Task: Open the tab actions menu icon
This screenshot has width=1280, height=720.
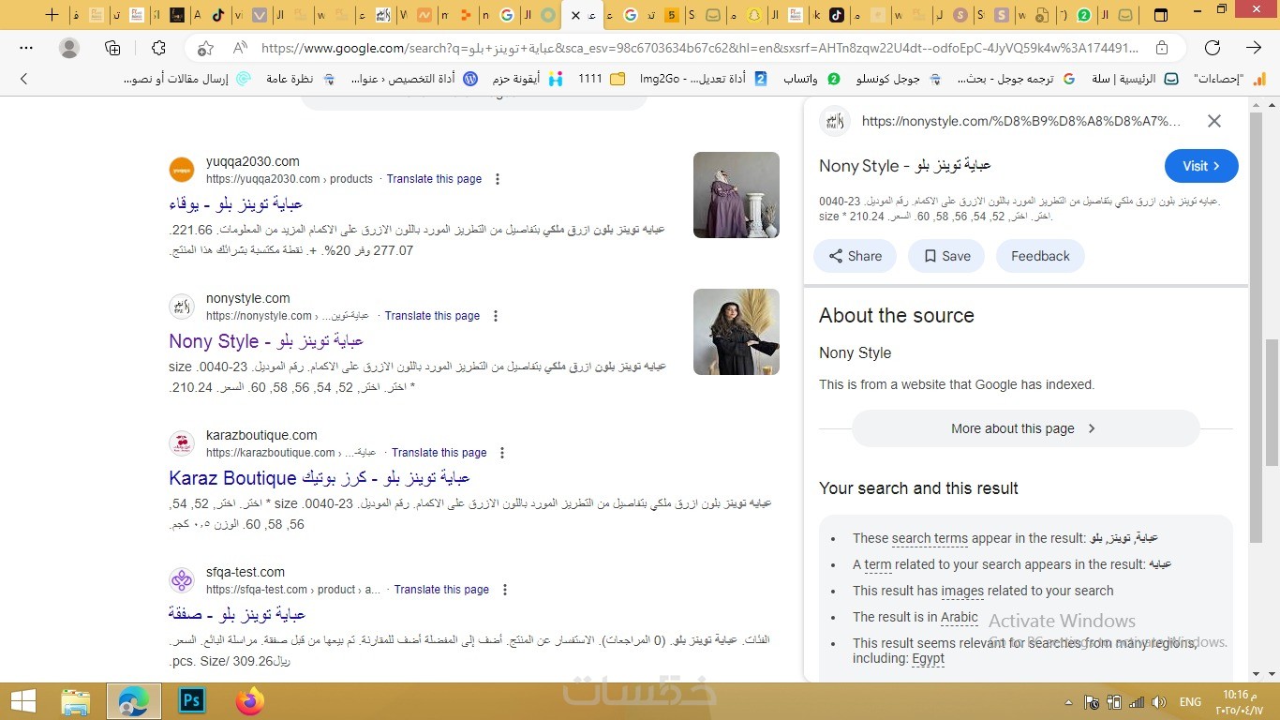Action: (1161, 15)
